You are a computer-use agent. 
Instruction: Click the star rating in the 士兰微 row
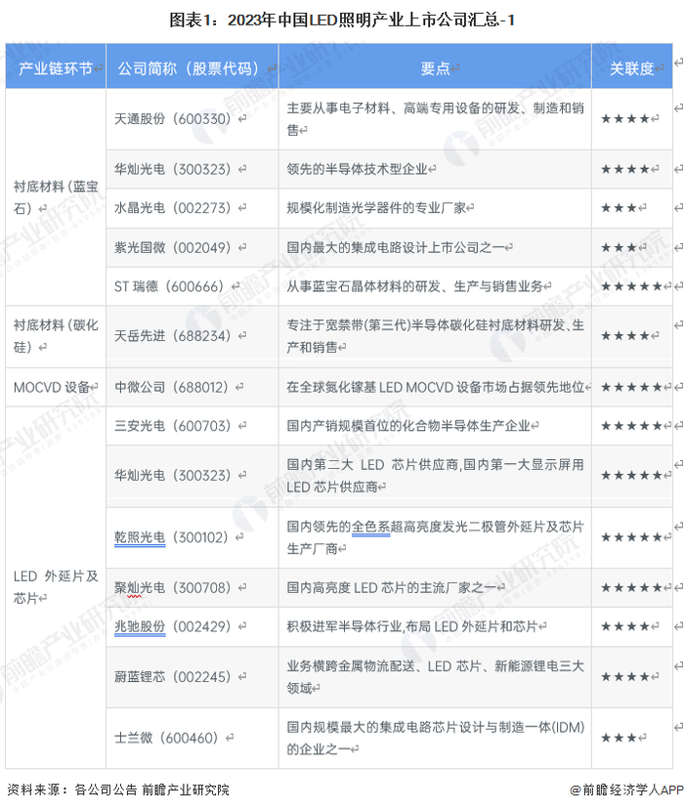[619, 738]
